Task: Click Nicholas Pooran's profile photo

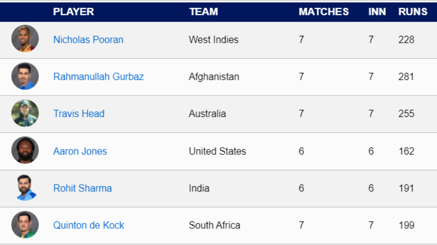Action: coord(25,39)
